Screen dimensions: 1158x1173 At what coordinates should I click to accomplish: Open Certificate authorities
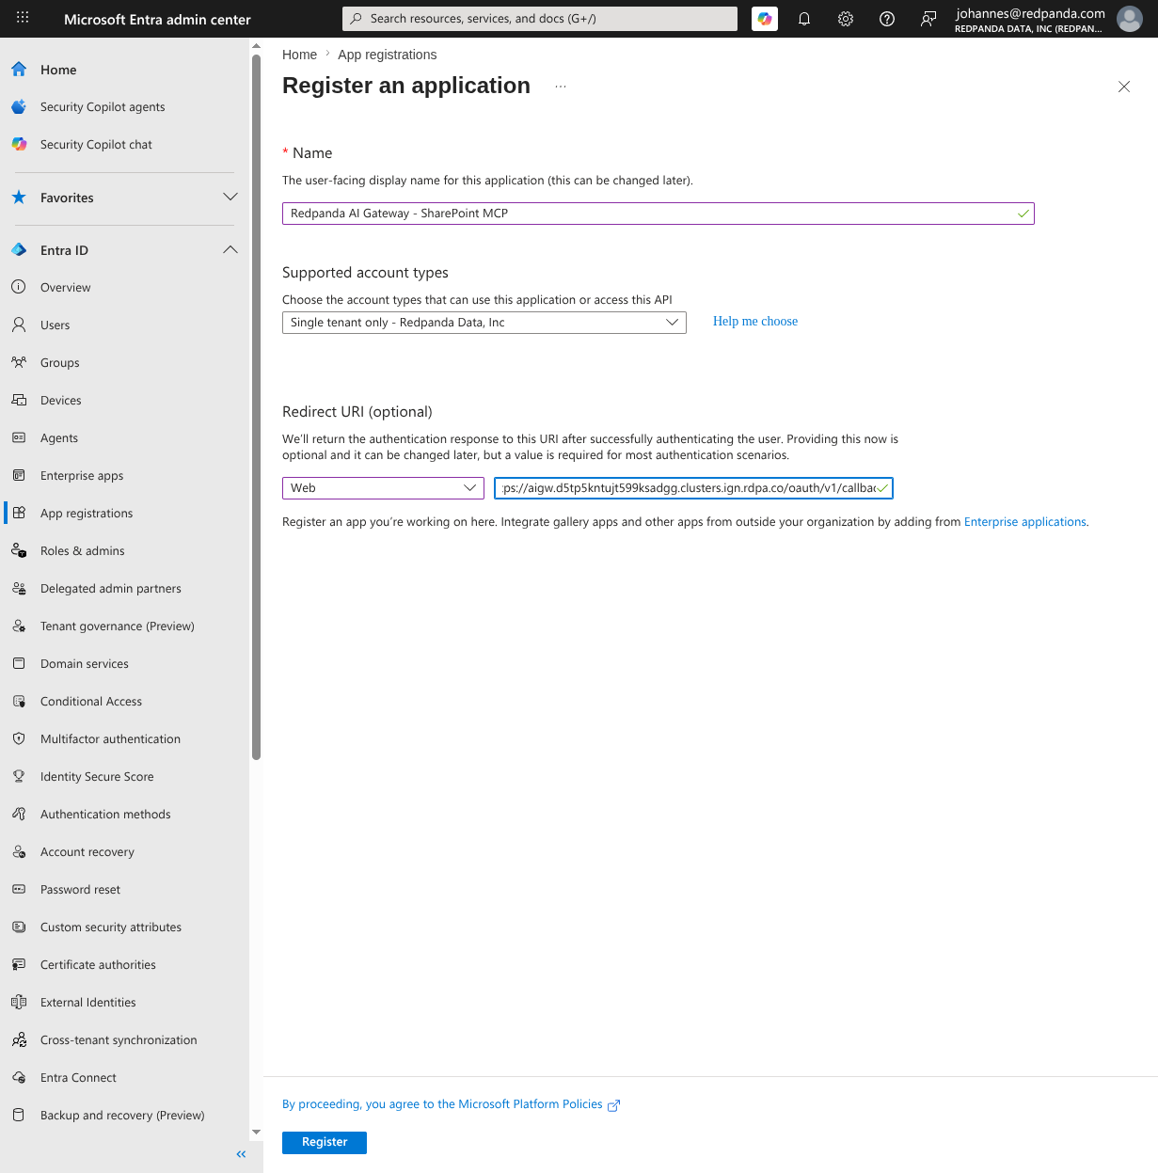tap(98, 965)
